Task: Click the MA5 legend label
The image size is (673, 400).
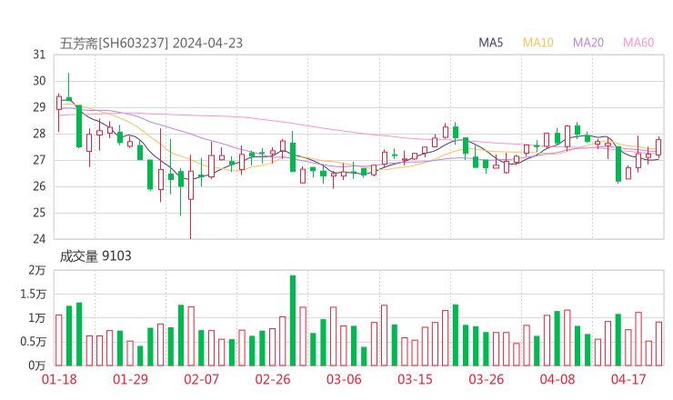Action: pyautogui.click(x=490, y=43)
